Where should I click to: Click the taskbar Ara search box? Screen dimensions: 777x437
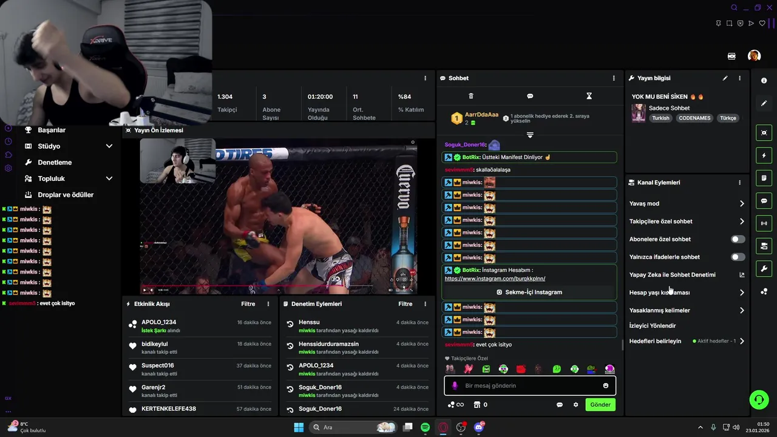(x=353, y=427)
